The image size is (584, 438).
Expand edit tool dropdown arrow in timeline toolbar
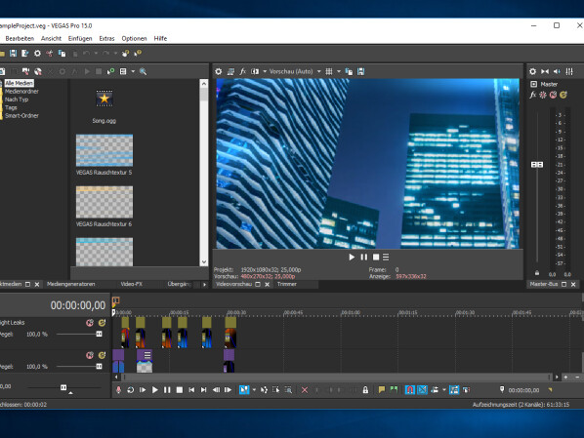254,390
